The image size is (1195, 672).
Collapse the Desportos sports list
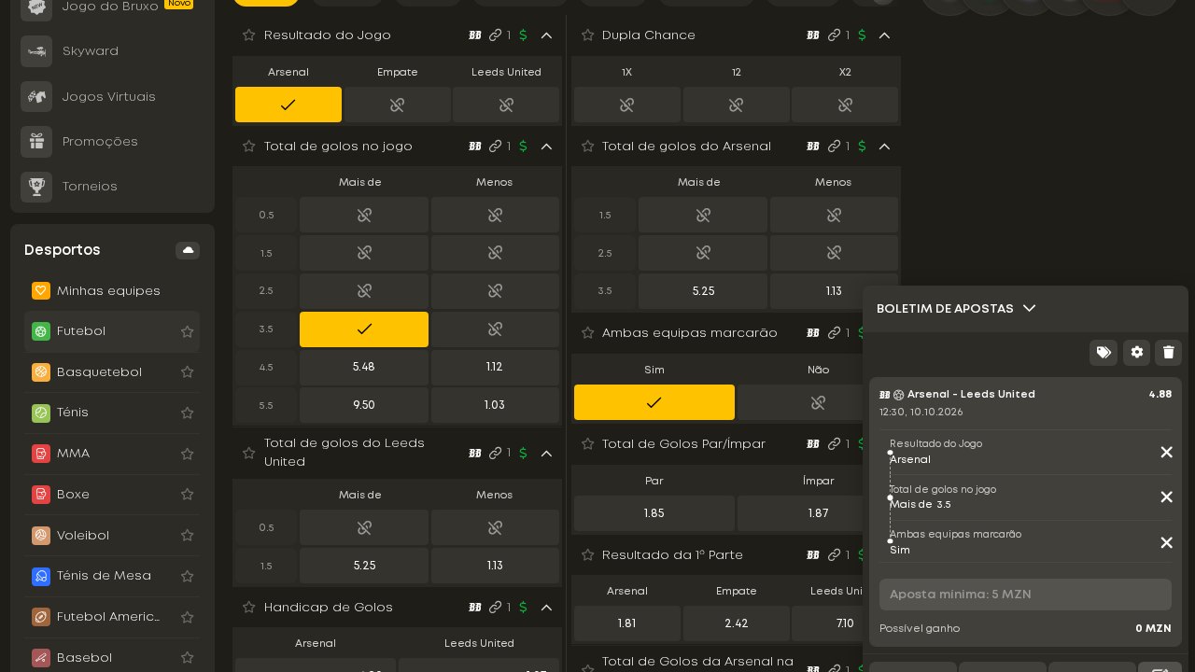[188, 250]
